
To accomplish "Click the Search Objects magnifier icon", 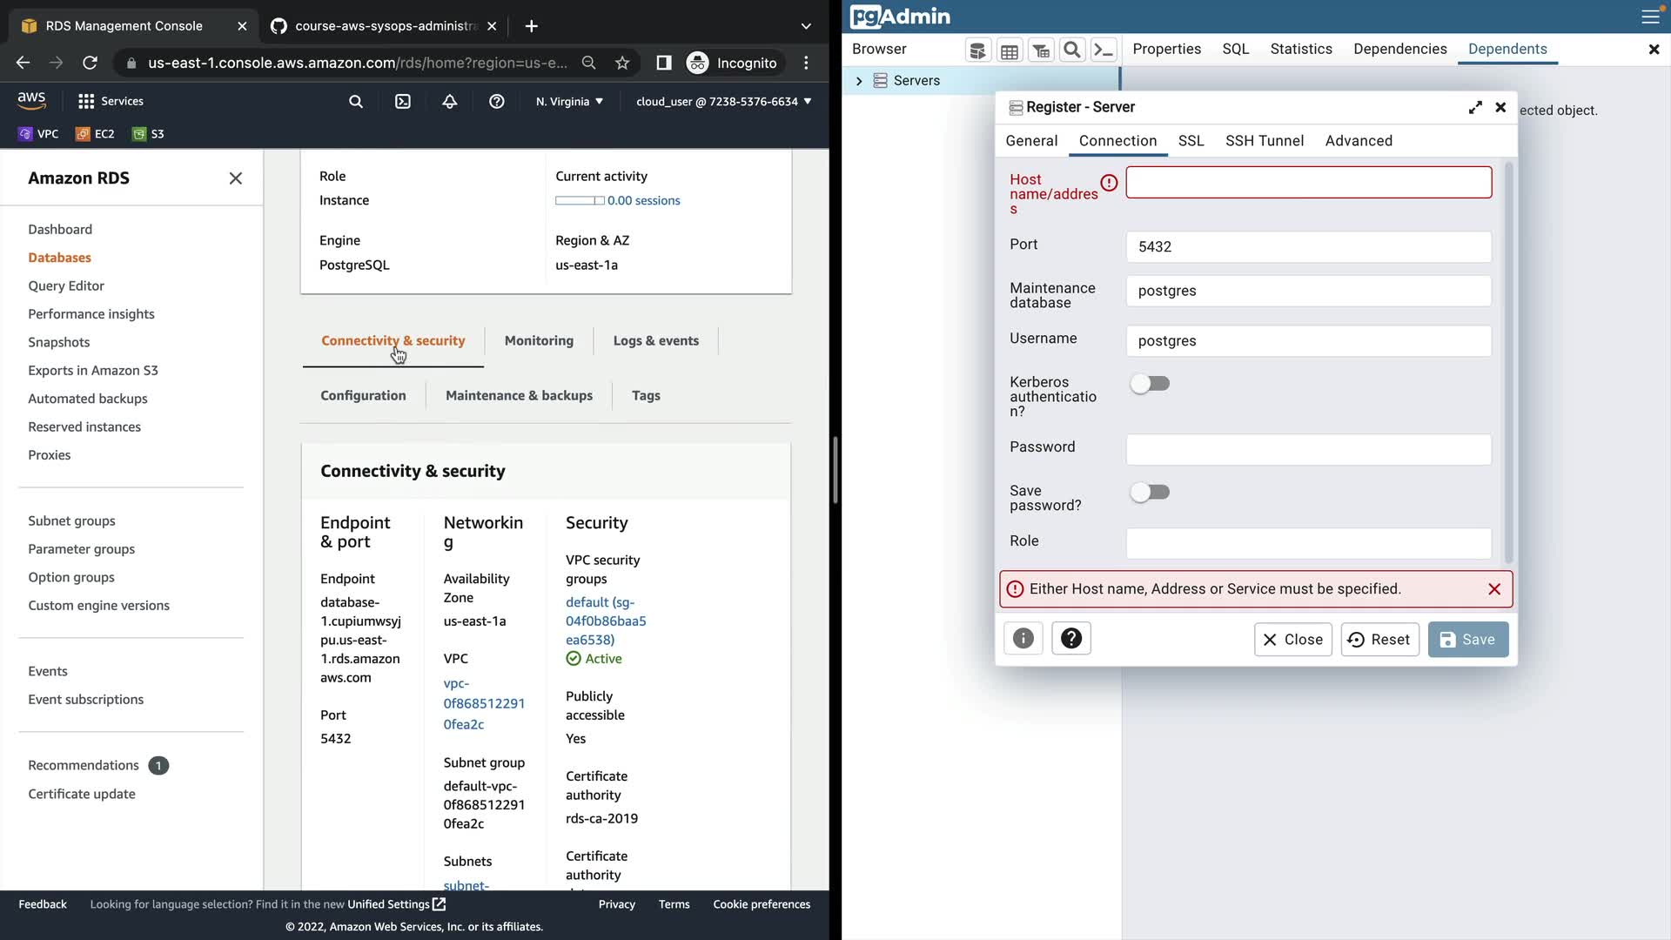I will click(1072, 50).
